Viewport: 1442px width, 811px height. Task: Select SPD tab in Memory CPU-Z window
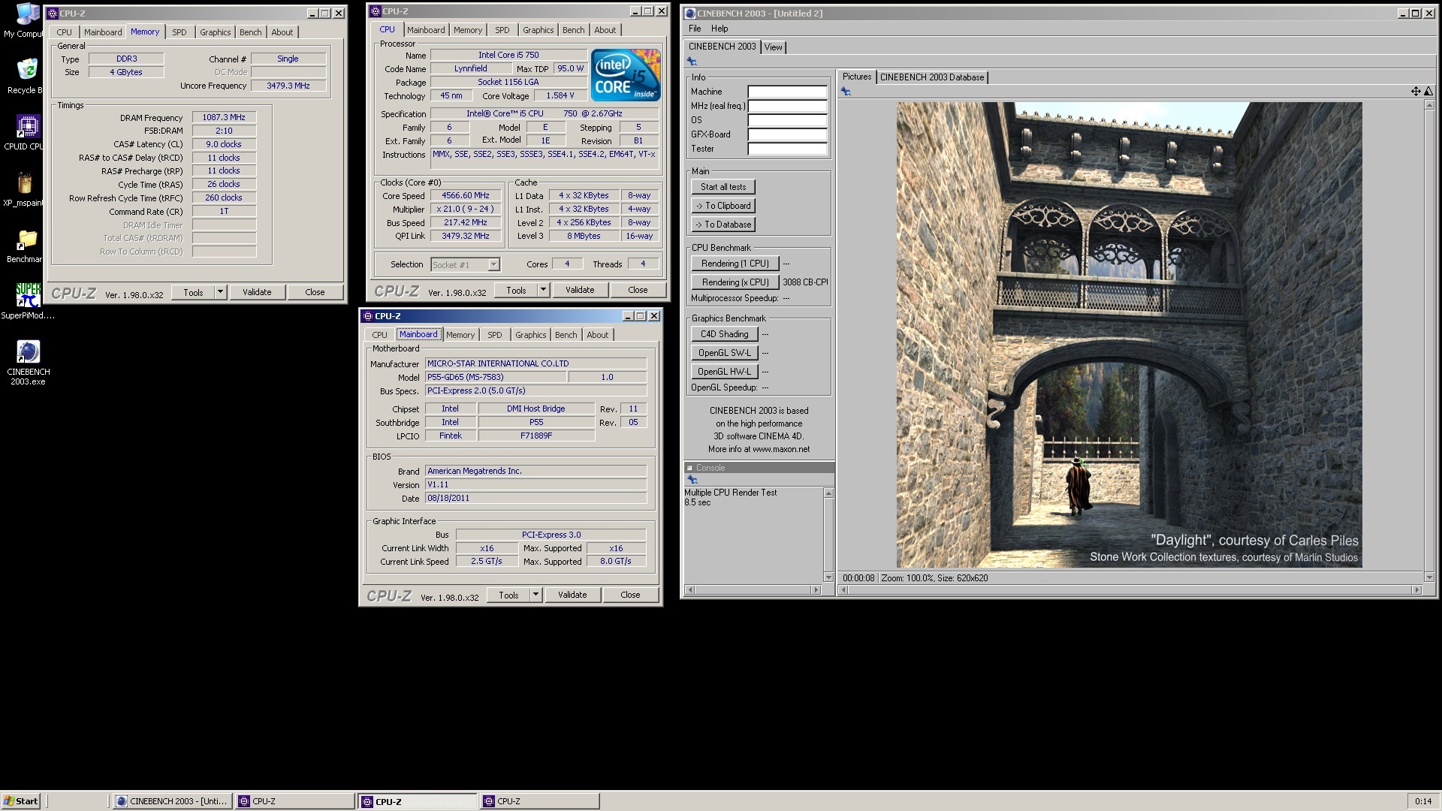pos(179,32)
